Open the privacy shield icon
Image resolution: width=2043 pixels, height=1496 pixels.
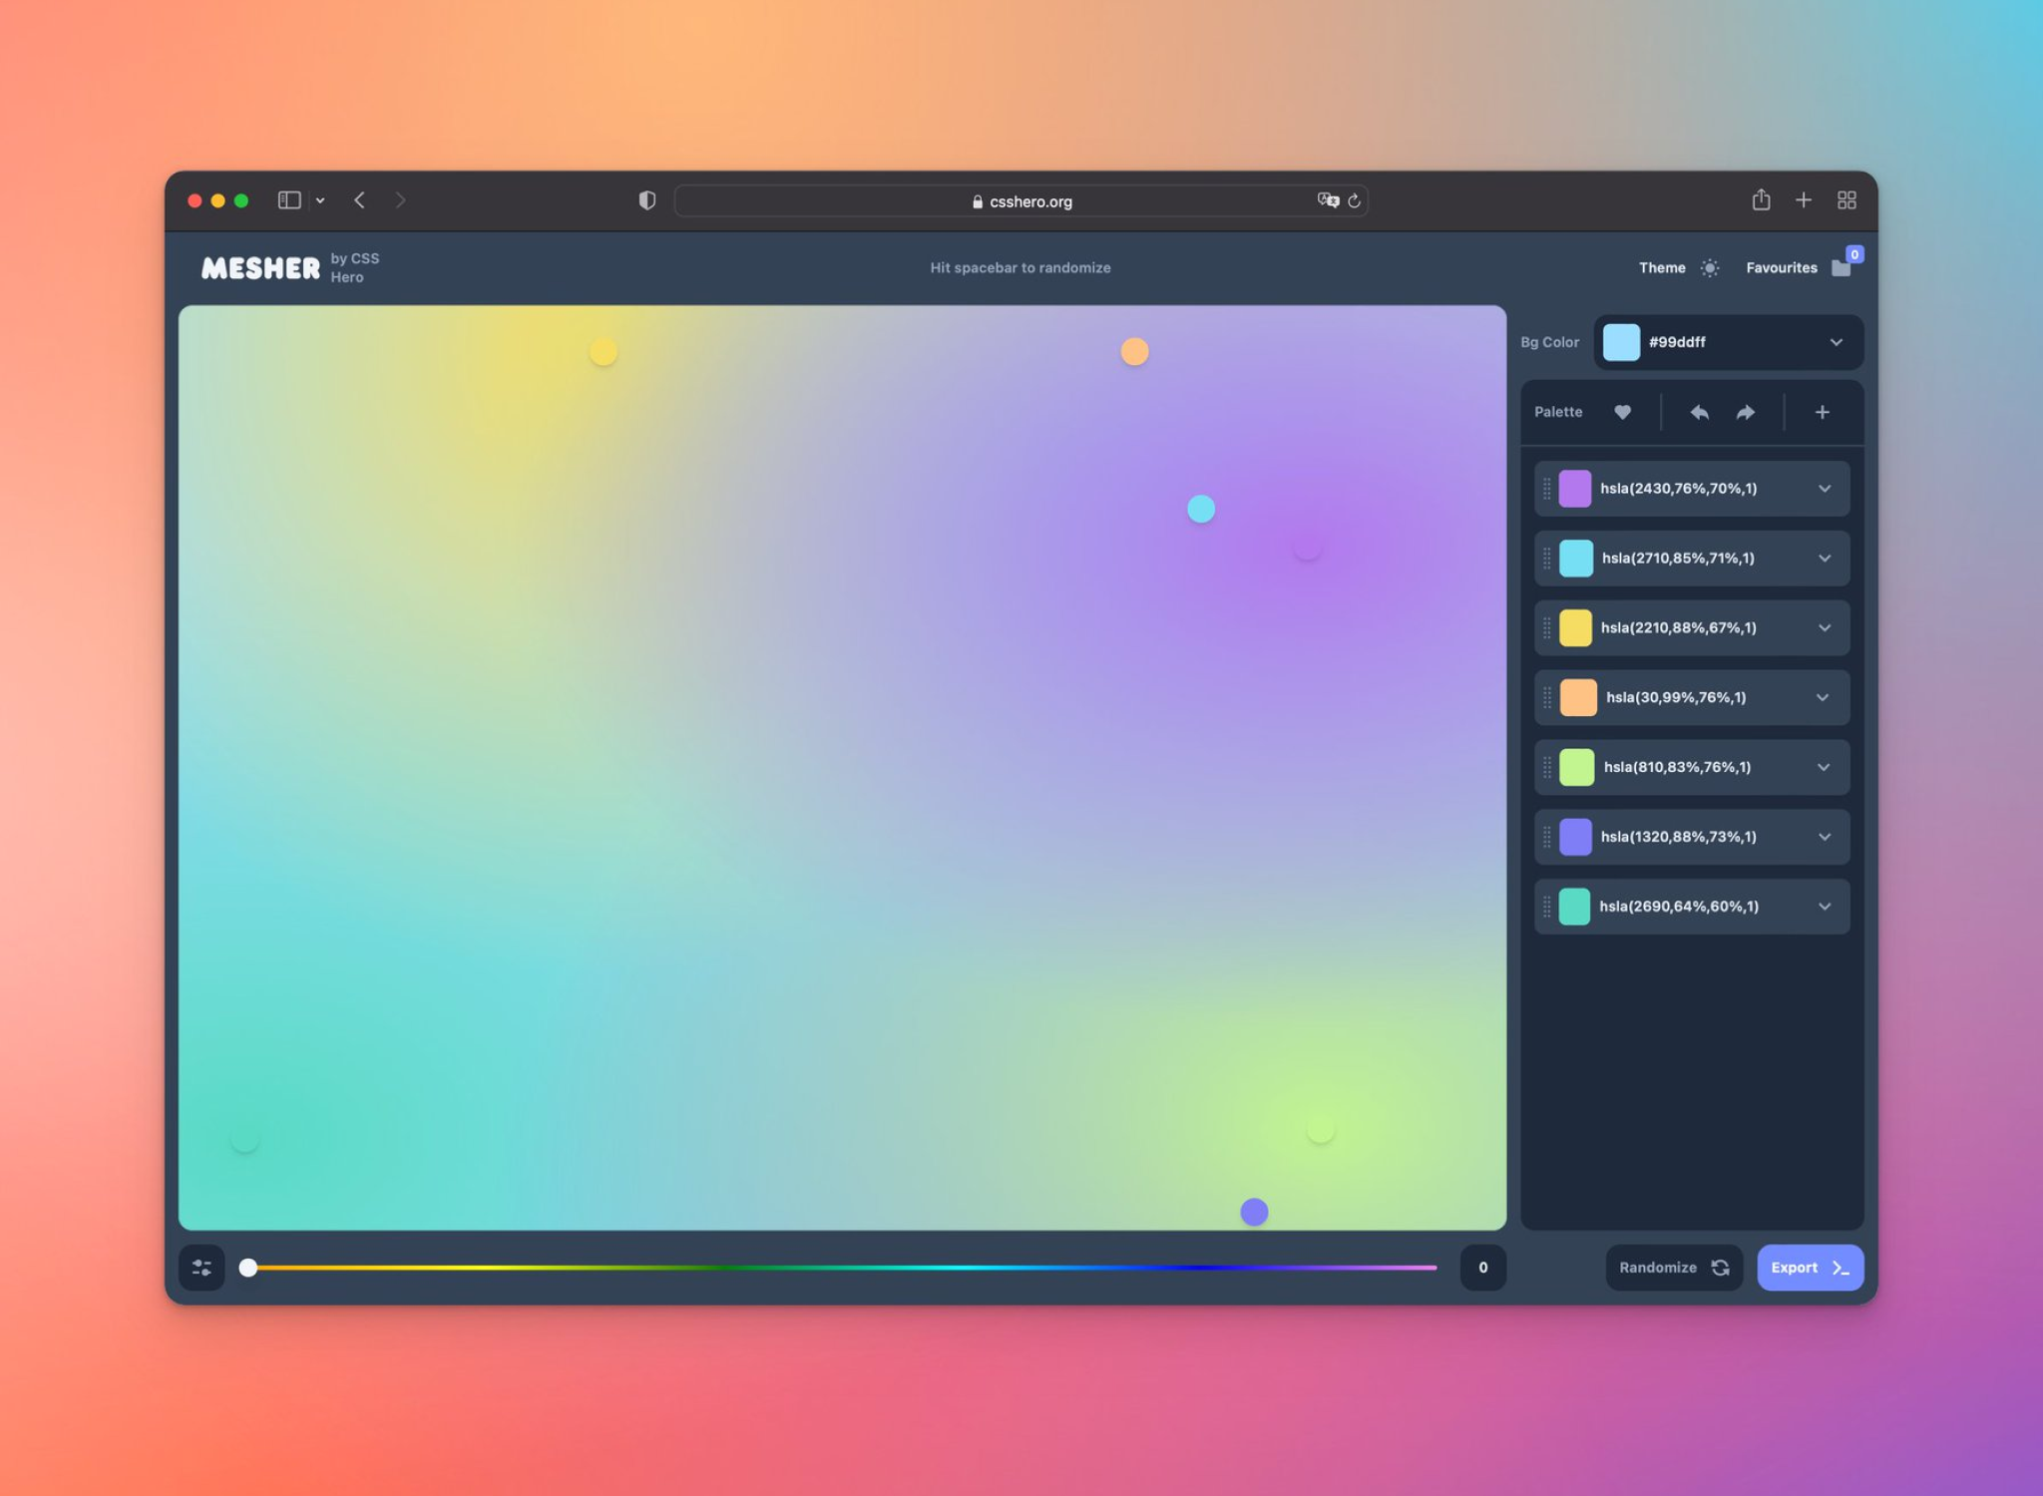tap(647, 200)
